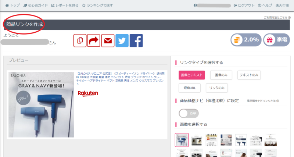Open the ヘルプ link
Screen dimensions: 294x157
click(265, 5)
